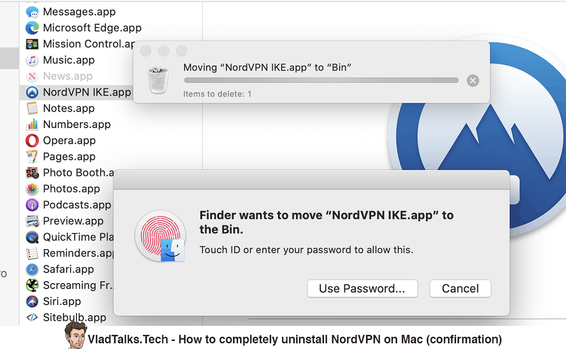566x349 pixels.
Task: Click the Numbers app icon
Action: coord(32,124)
